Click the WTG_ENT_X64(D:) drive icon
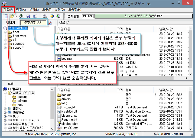The width and height of the screenshot is (195, 138). [x=10, y=120]
